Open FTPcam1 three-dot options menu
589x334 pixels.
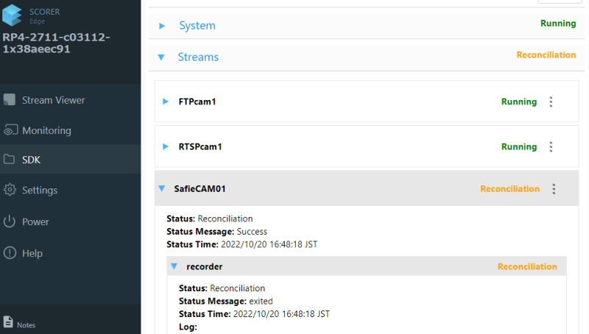point(551,102)
